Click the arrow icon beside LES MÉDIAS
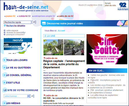Viewport: 129px width, 106px height. [4, 103]
